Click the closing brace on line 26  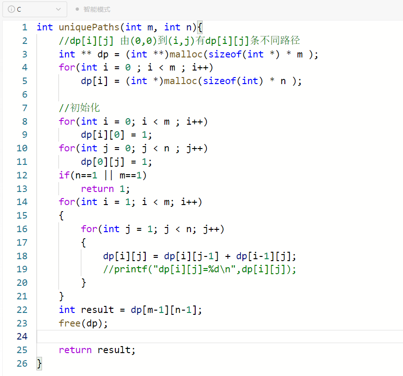tap(39, 364)
